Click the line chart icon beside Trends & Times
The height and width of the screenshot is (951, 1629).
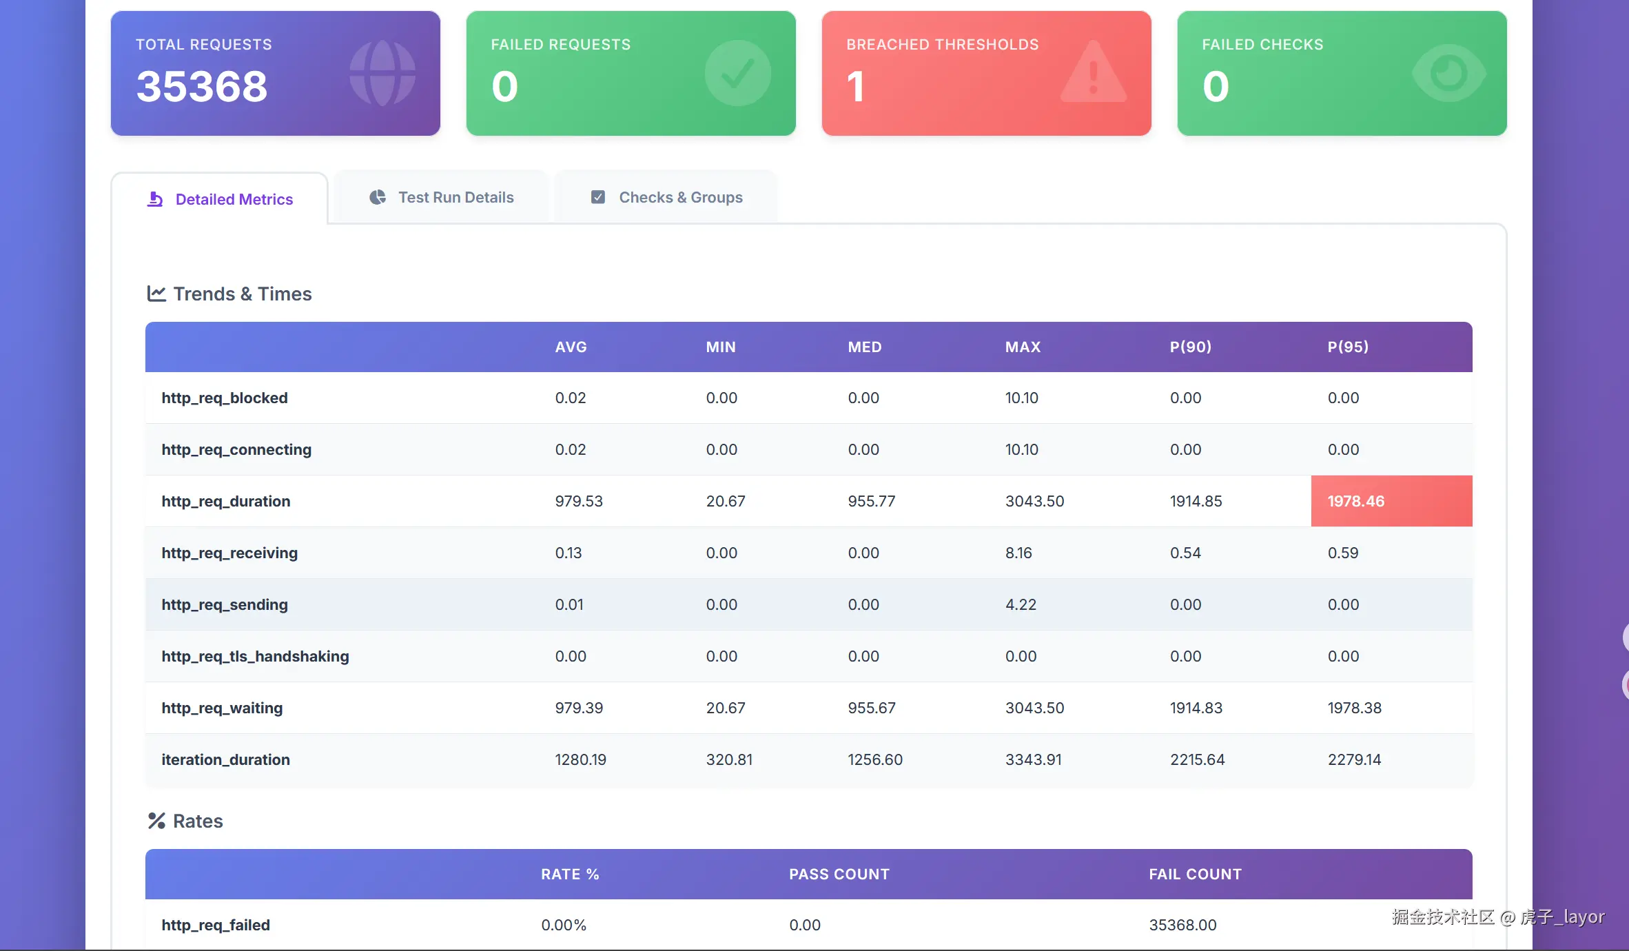[x=156, y=294]
